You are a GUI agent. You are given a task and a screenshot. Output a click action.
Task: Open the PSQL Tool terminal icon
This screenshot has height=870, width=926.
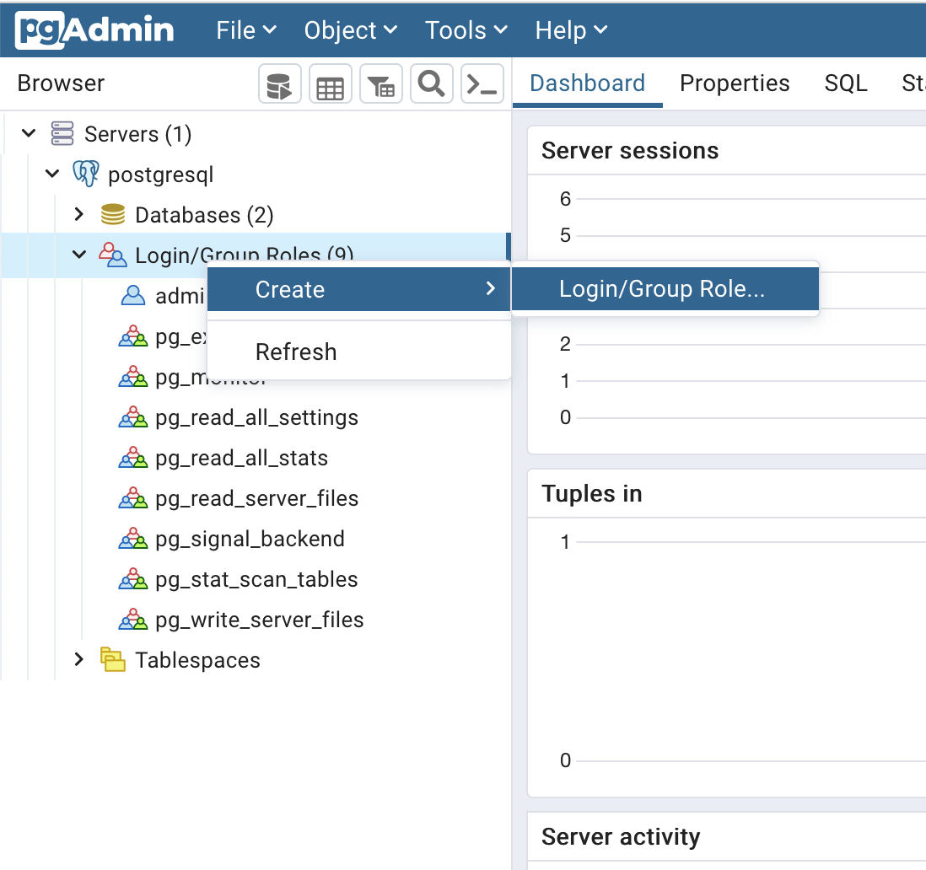point(482,84)
